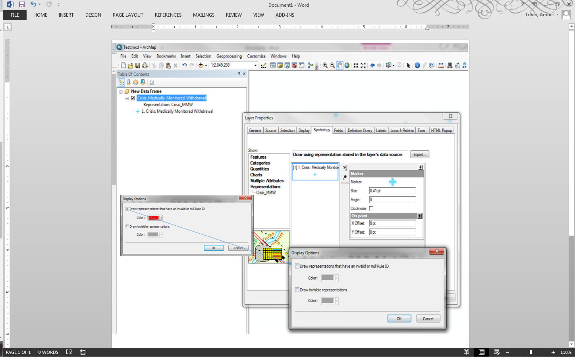
Task: Save the Word document from Quick Access
Action: [22, 4]
